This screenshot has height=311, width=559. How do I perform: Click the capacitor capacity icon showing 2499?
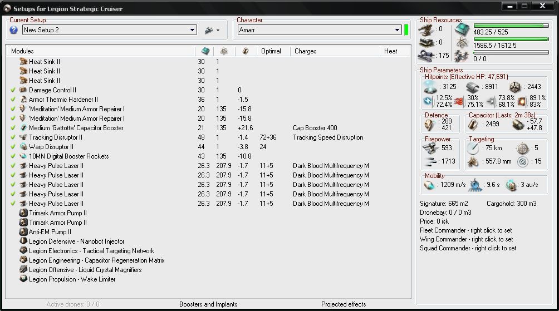coord(473,124)
